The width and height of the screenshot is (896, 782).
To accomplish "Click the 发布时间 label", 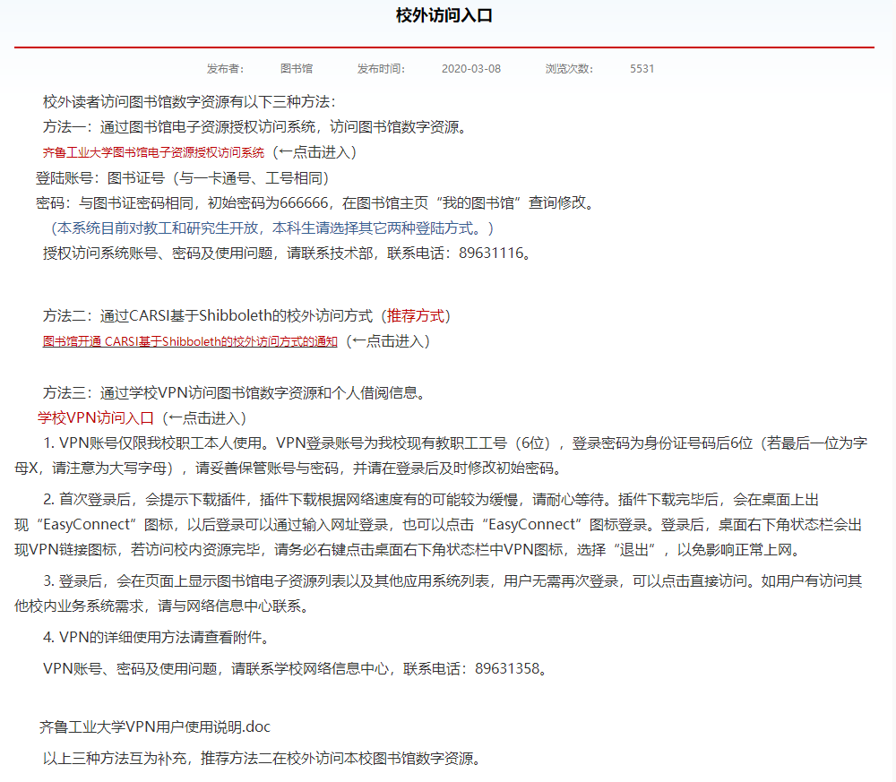I will pos(381,68).
